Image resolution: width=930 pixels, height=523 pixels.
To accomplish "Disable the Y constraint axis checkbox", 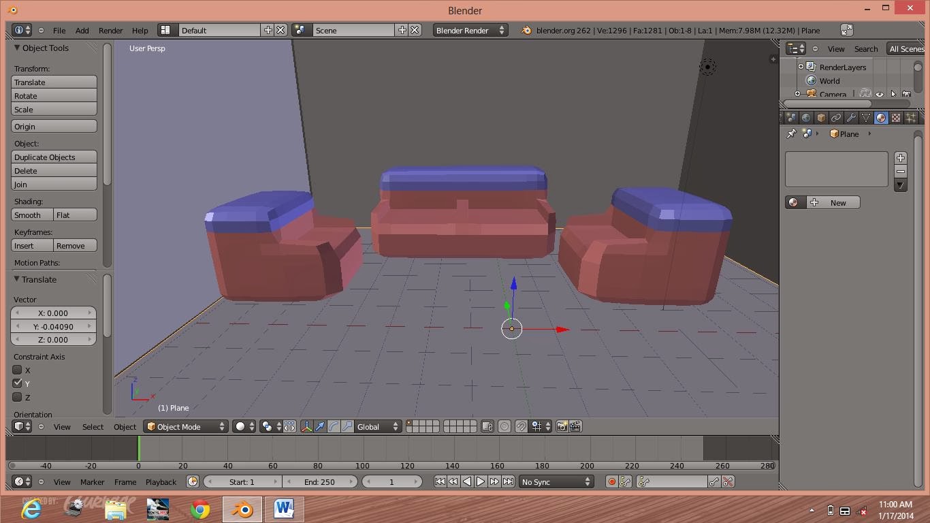I will point(18,383).
